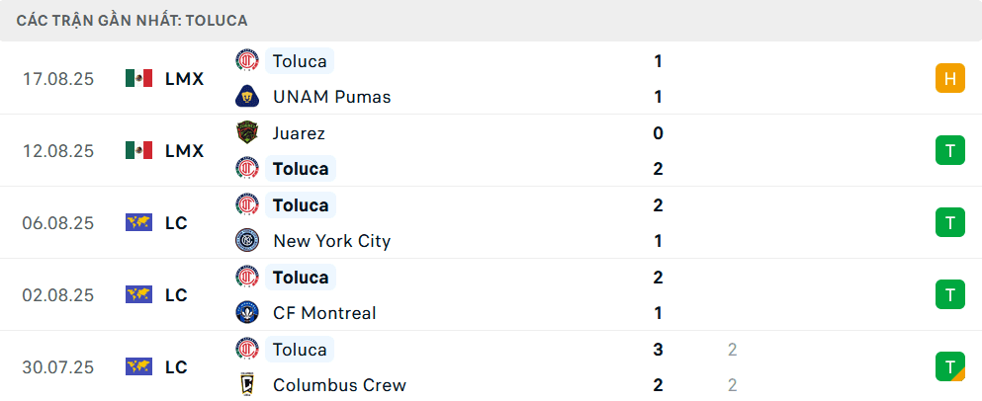
Task: Click the Toluca crest in the 30.07.25 match
Action: [x=247, y=349]
